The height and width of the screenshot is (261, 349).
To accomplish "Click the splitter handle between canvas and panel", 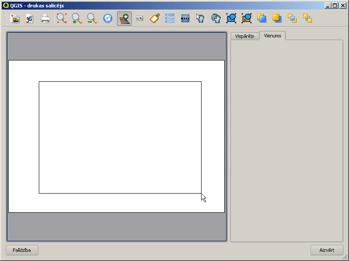I will click(x=229, y=135).
